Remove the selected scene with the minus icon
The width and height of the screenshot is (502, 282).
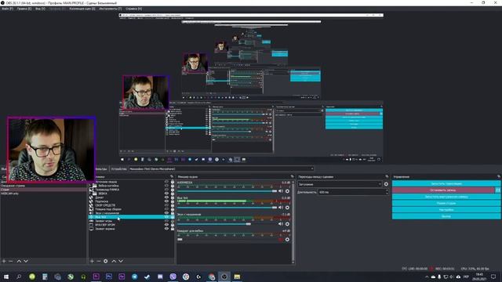click(11, 261)
